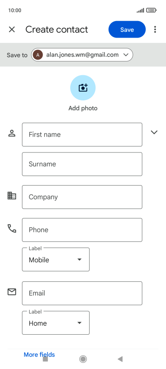Image resolution: width=166 pixels, height=369 pixels.
Task: Focus the Surname field
Action: pos(82,164)
